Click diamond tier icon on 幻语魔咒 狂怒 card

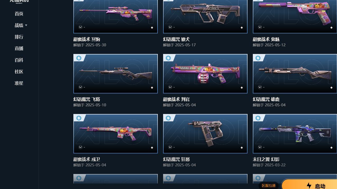tap(241, 148)
